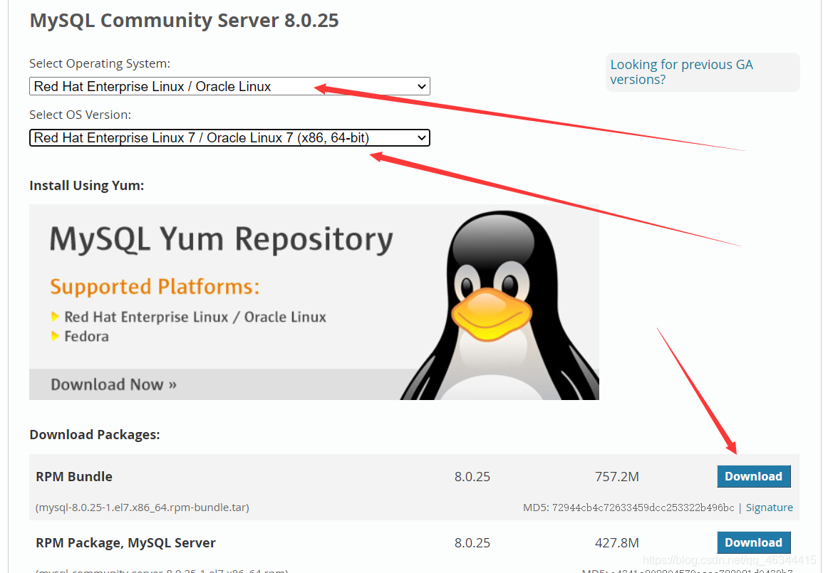Click 'RPM Package, MySQL Server' package name
Screen dimensions: 823x573
click(x=125, y=542)
